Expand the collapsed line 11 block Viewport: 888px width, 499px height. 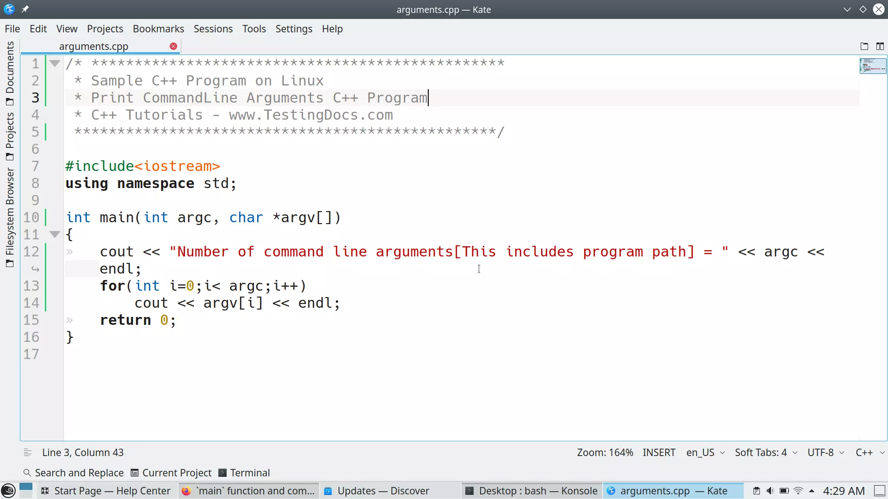point(55,235)
